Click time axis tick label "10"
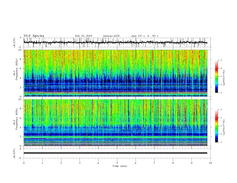This screenshot has height=183, width=237. pos(210,163)
